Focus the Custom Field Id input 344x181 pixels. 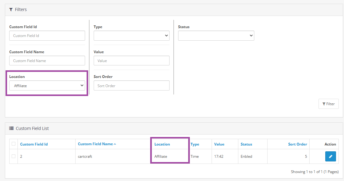(x=47, y=36)
